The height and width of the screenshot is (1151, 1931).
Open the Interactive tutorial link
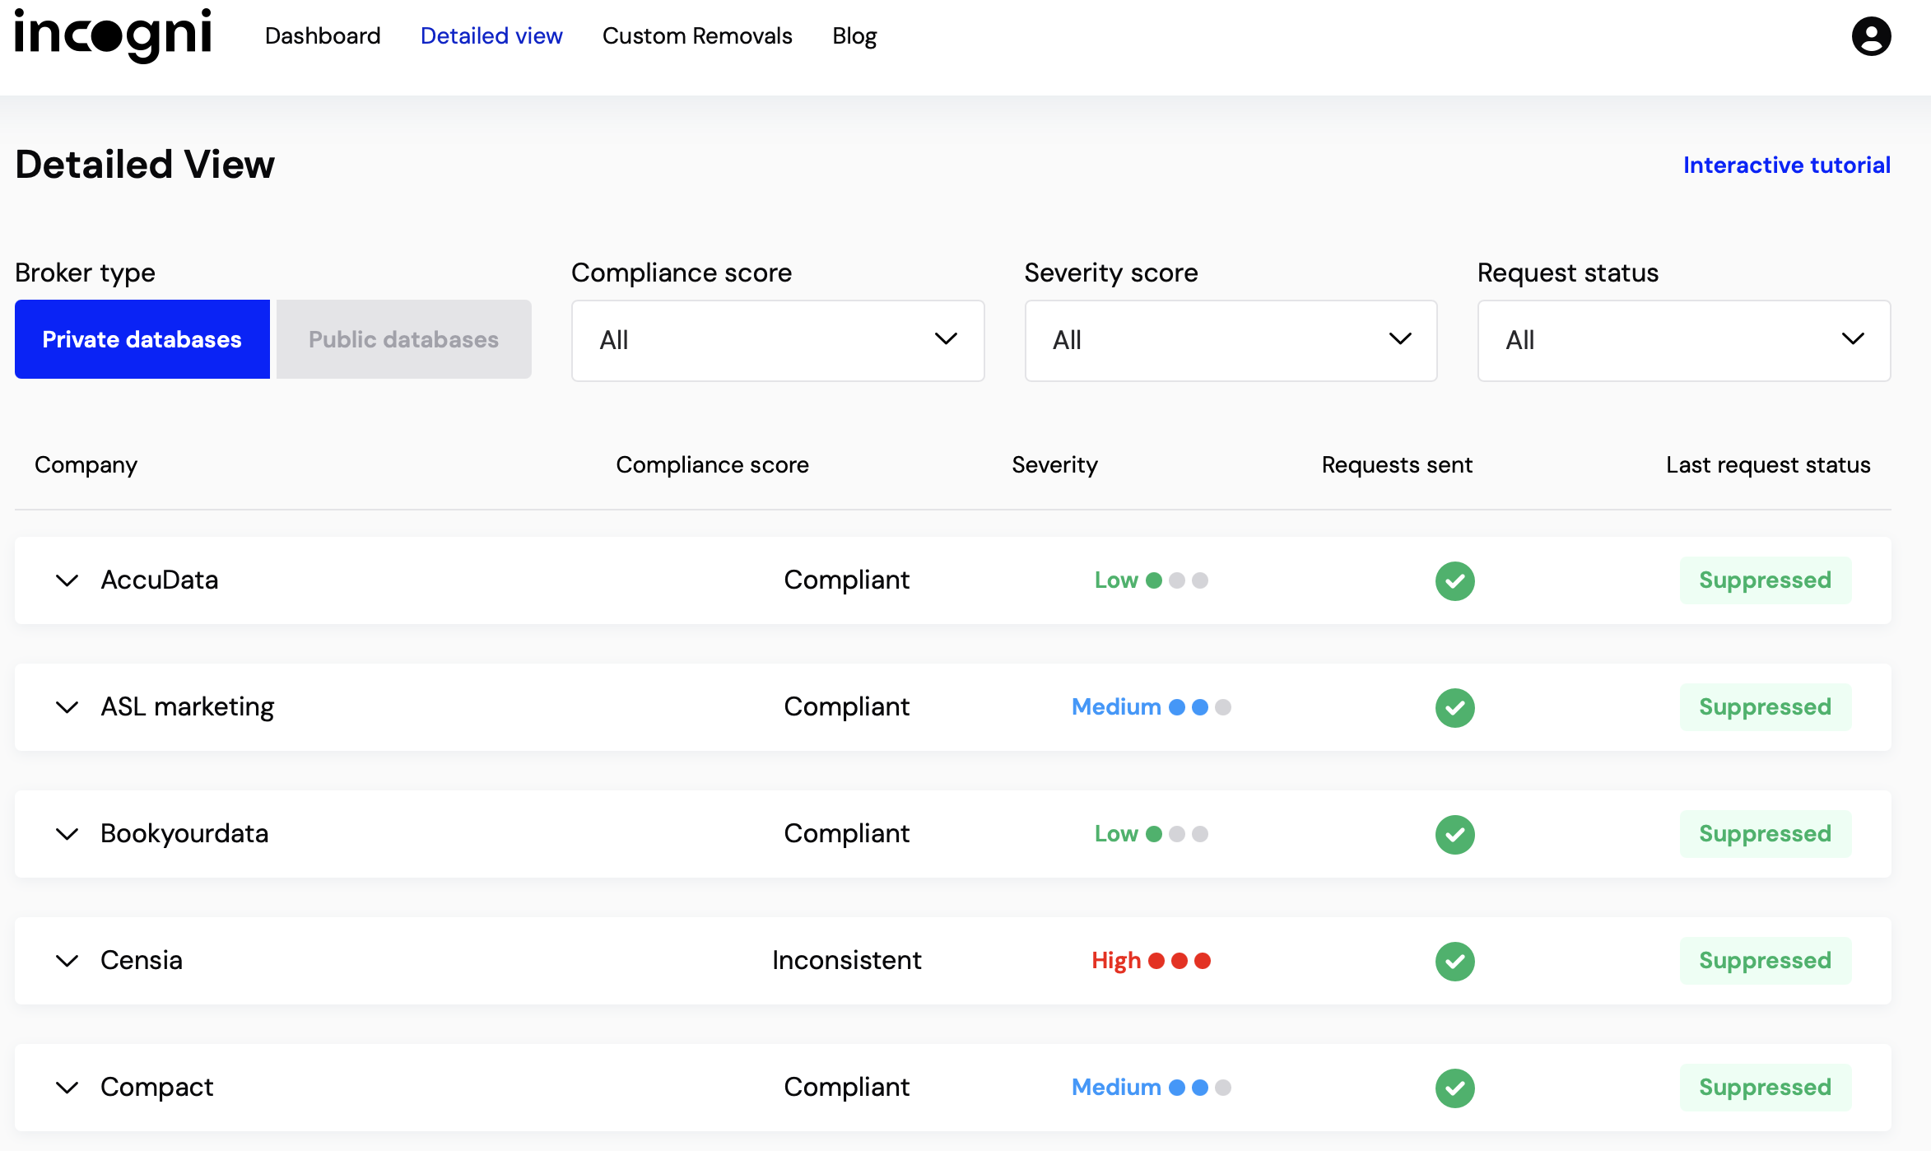pyautogui.click(x=1786, y=165)
